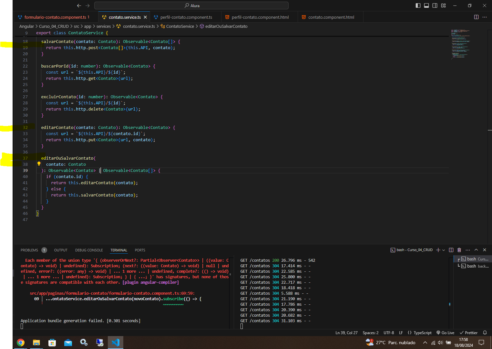This screenshot has width=492, height=349.
Task: Click the VS Code taskbar icon
Action: point(115,343)
